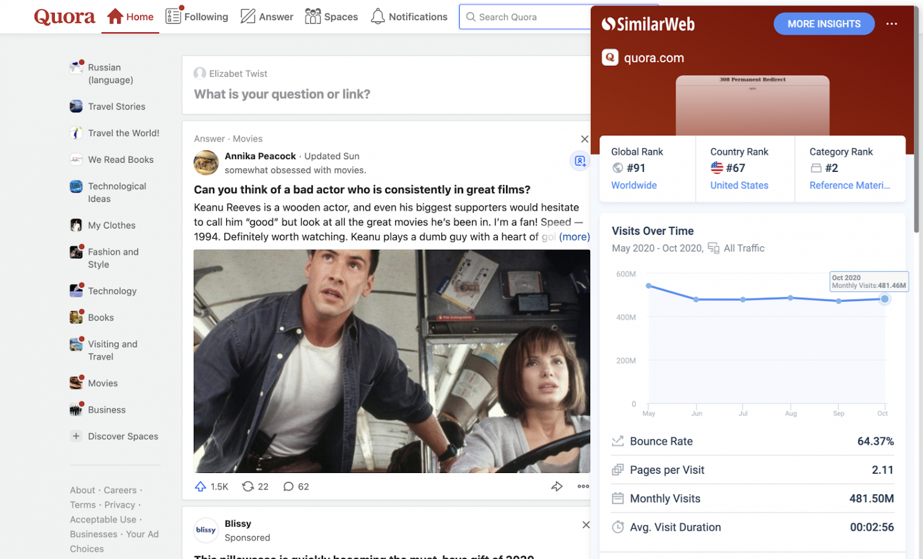Screen dimensions: 923x559
Task: Open the Russian (language) space
Action: (110, 74)
